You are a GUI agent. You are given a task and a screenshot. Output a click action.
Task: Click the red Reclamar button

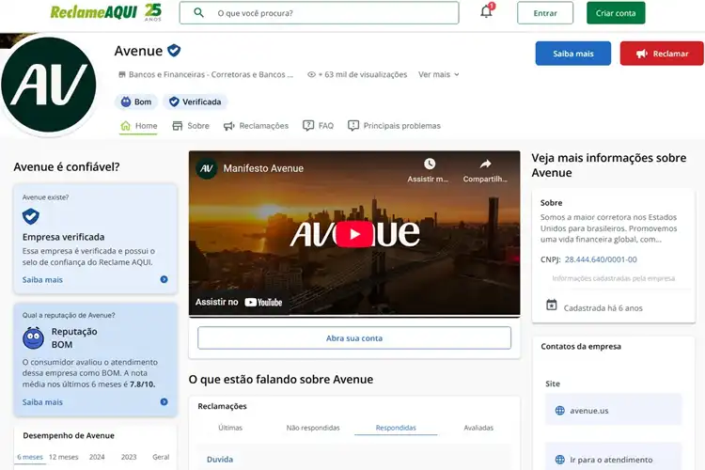(x=662, y=54)
